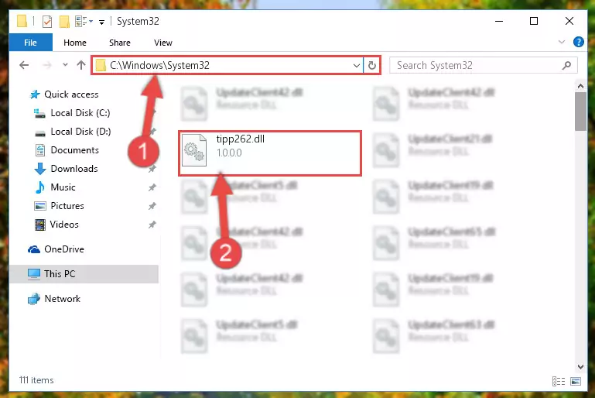Screen dimensions: 595x398
Task: Click the Music pin icon
Action: tap(152, 187)
